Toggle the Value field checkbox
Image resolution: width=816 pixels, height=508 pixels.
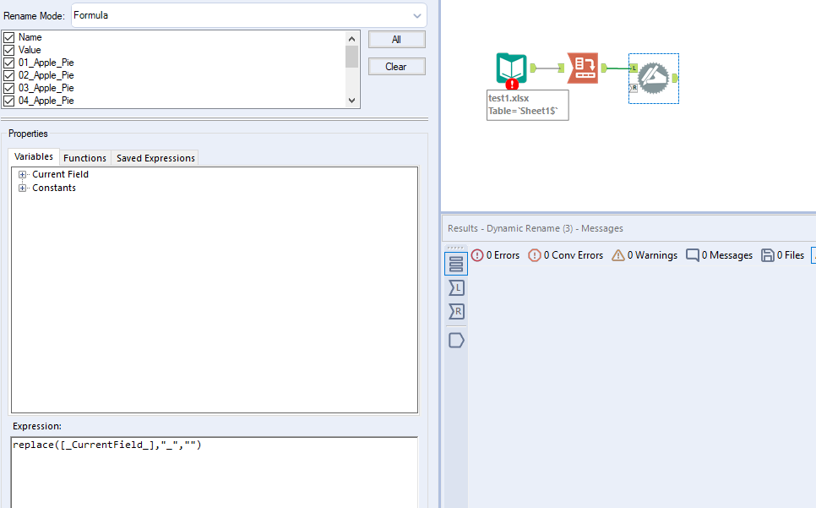pos(8,50)
